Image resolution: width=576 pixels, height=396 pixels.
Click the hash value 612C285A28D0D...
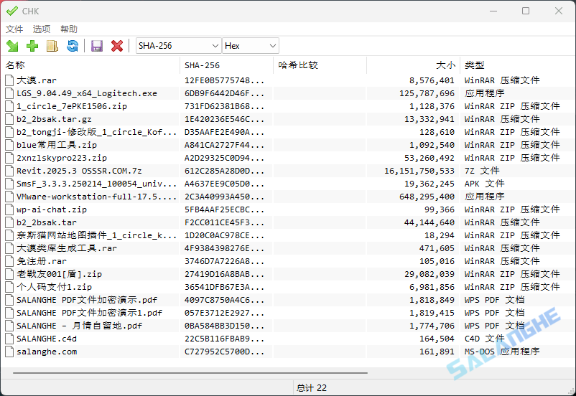[x=224, y=171]
